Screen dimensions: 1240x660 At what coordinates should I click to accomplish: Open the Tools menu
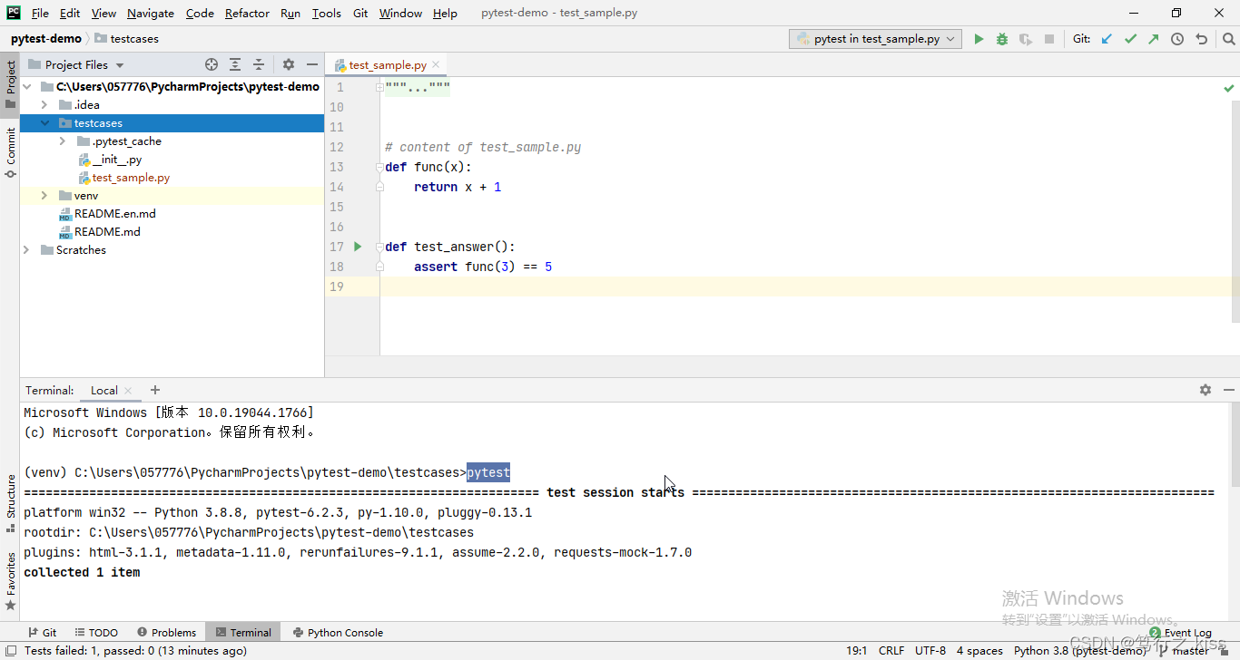[326, 13]
